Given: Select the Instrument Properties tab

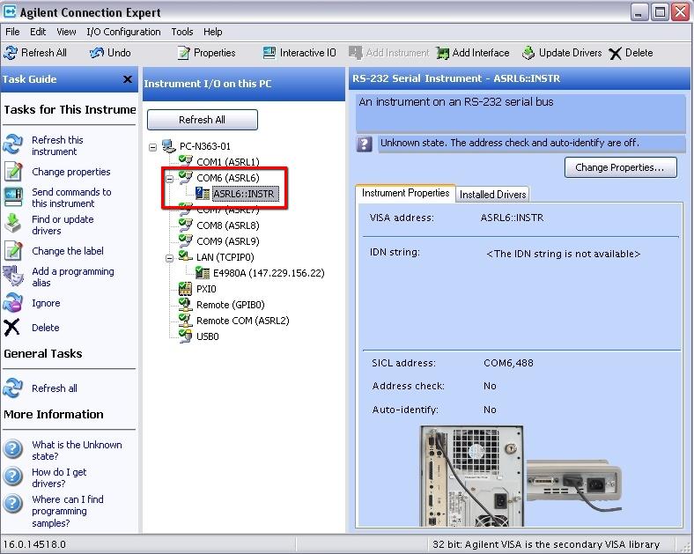Looking at the screenshot, I should [405, 193].
